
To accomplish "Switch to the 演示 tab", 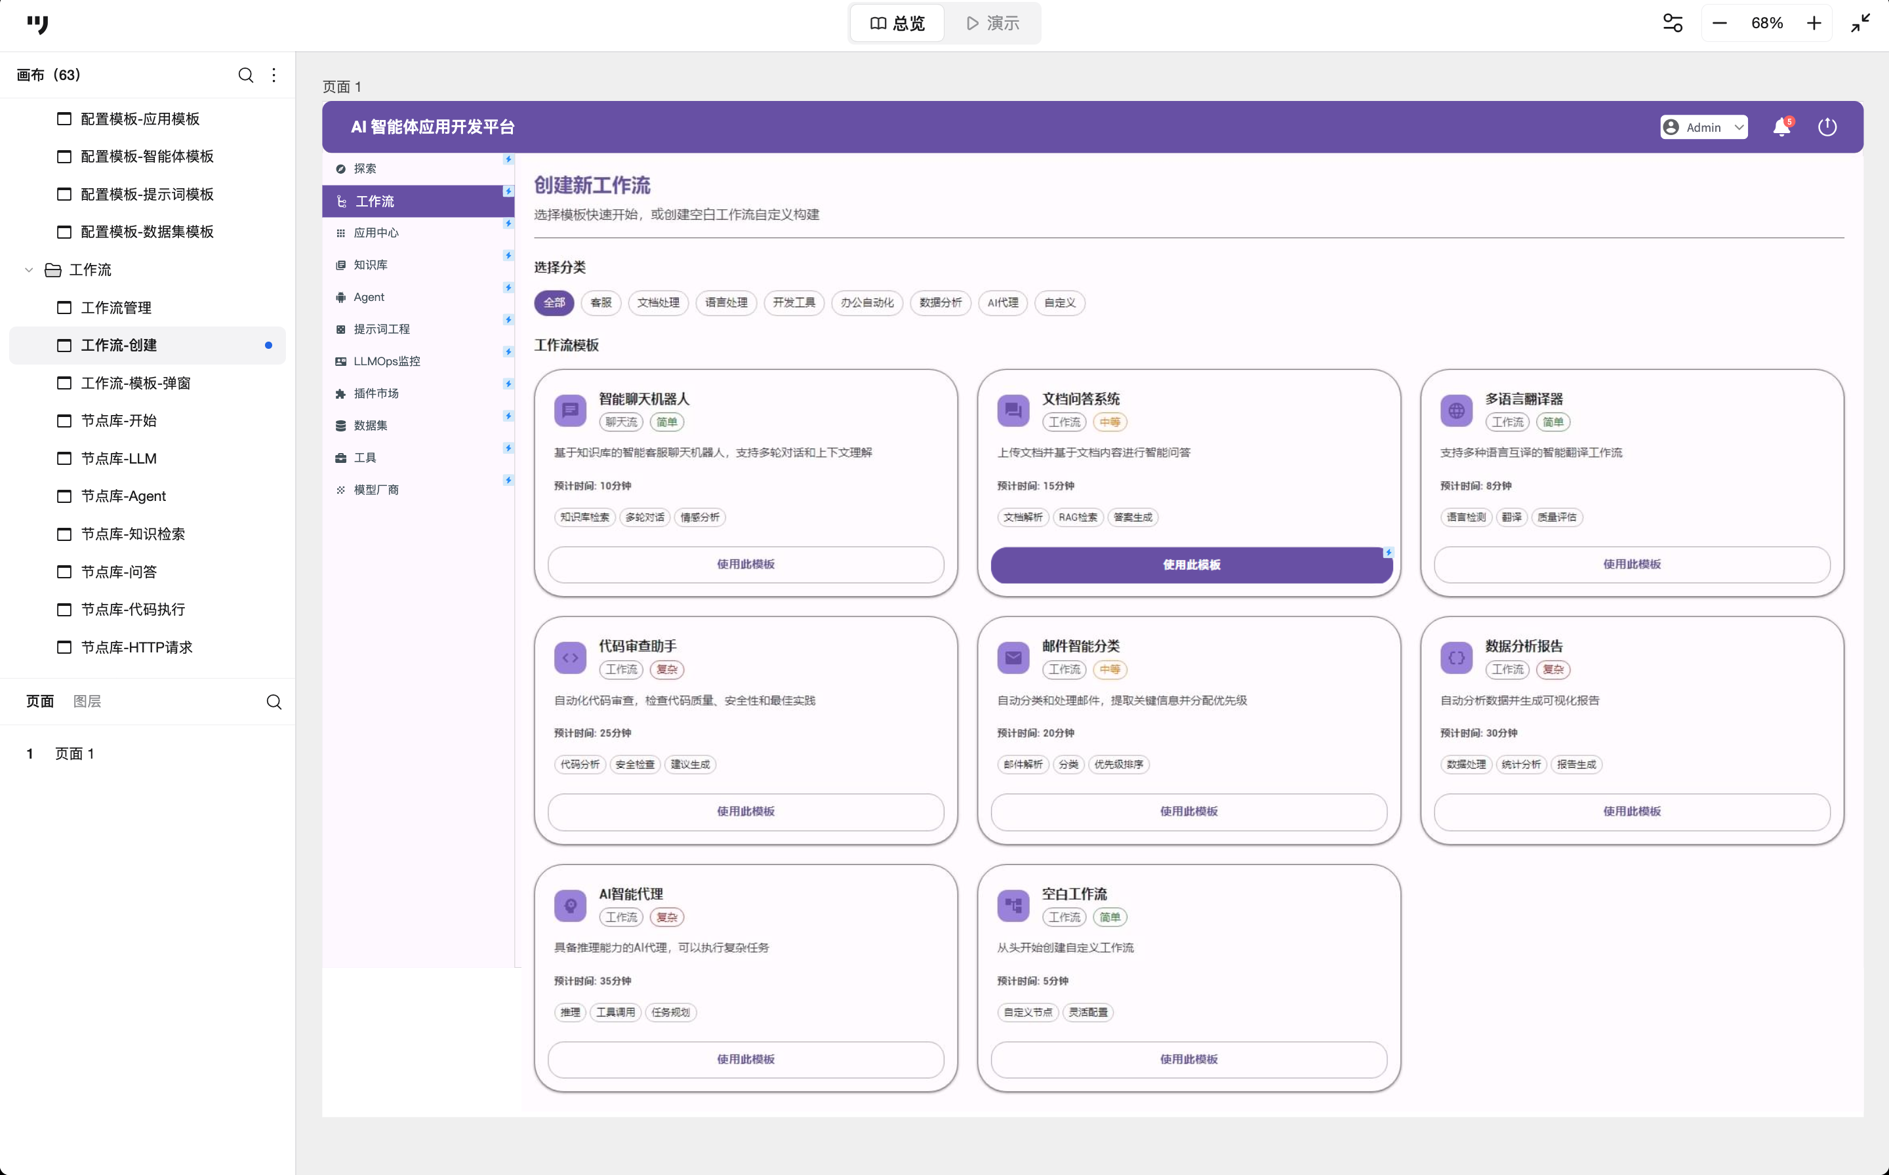I will pyautogui.click(x=992, y=24).
